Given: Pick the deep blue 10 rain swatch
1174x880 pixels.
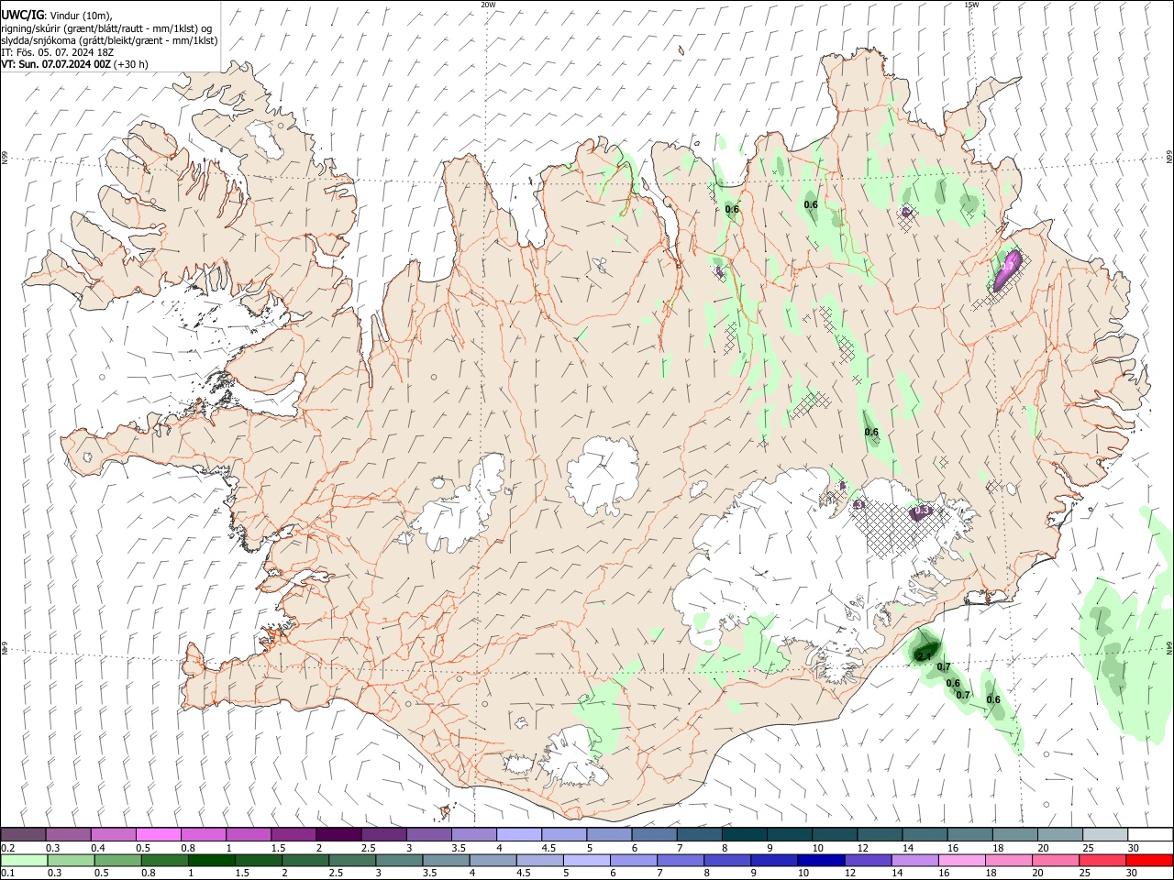Looking at the screenshot, I should 822,860.
